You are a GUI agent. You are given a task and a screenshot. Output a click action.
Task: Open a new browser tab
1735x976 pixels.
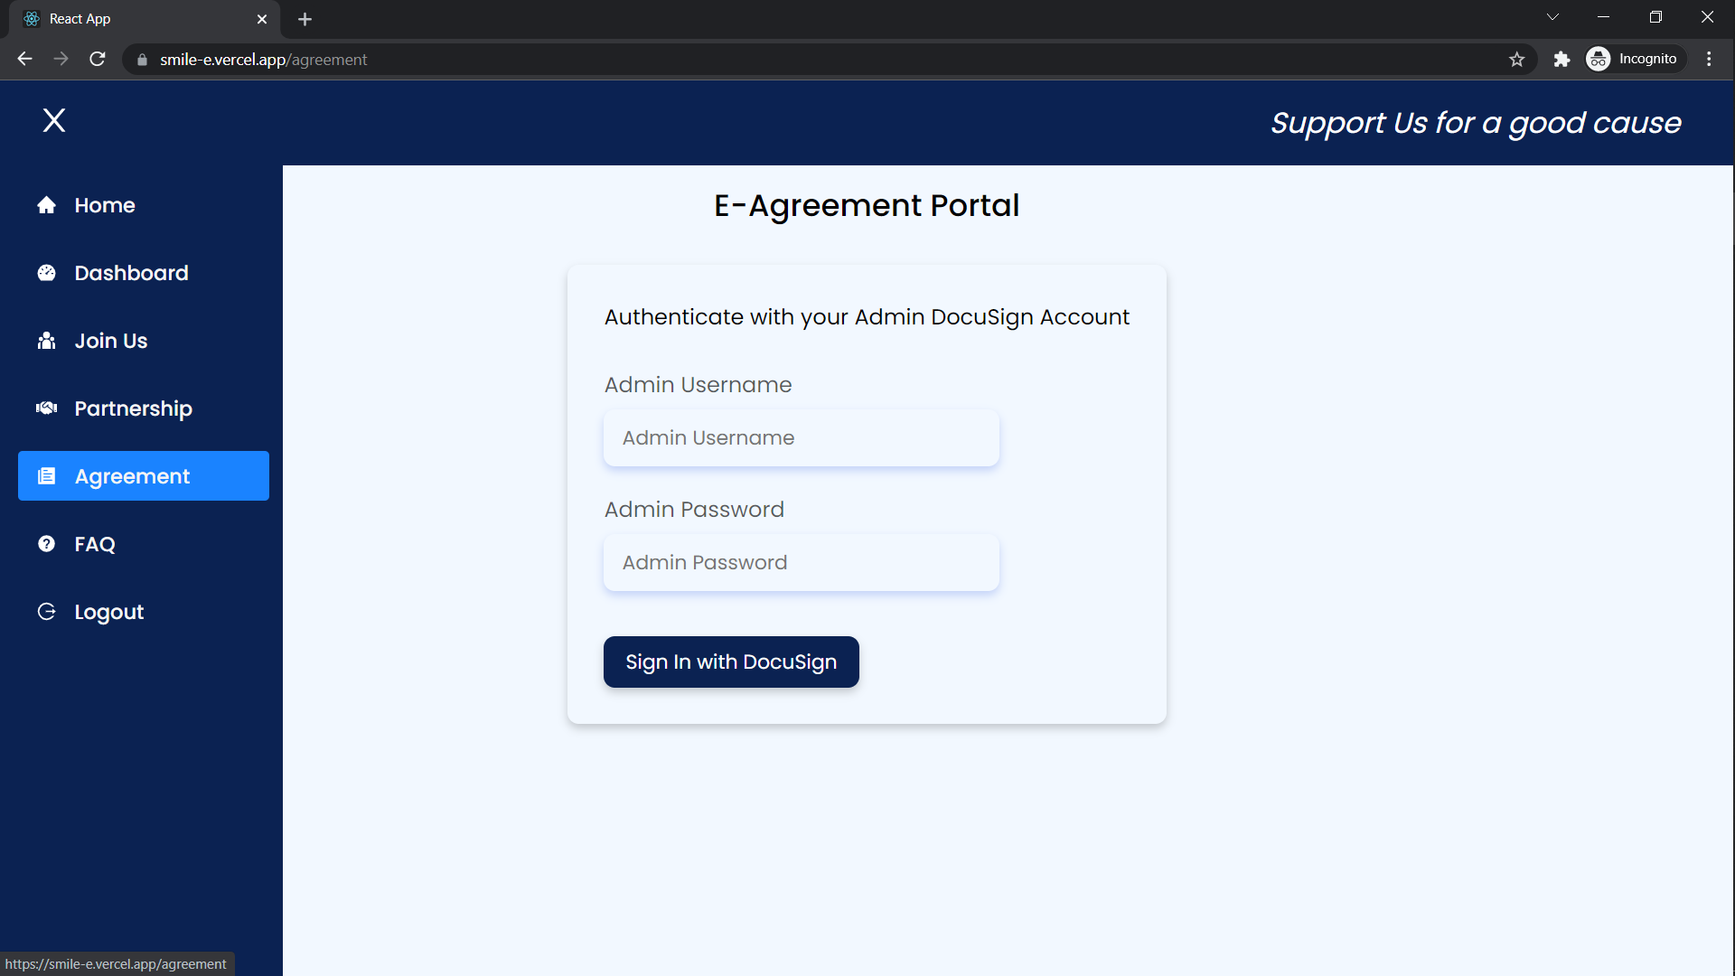[305, 19]
